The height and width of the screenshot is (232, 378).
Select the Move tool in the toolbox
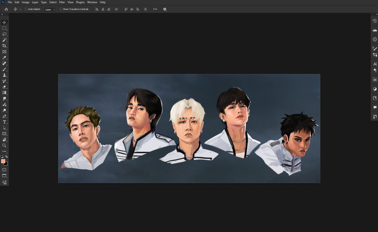point(4,22)
